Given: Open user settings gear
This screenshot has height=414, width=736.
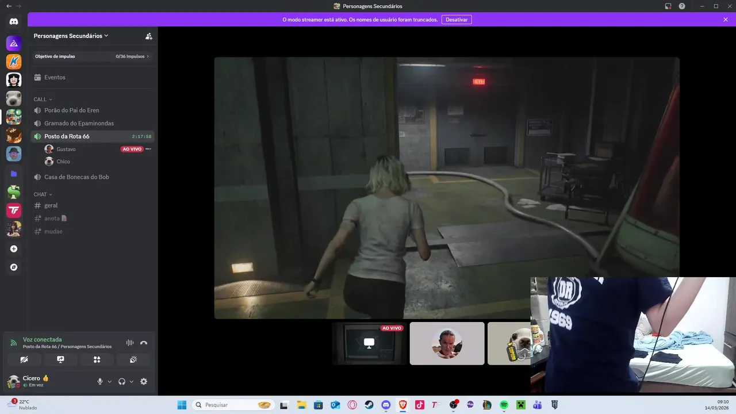Looking at the screenshot, I should [144, 381].
